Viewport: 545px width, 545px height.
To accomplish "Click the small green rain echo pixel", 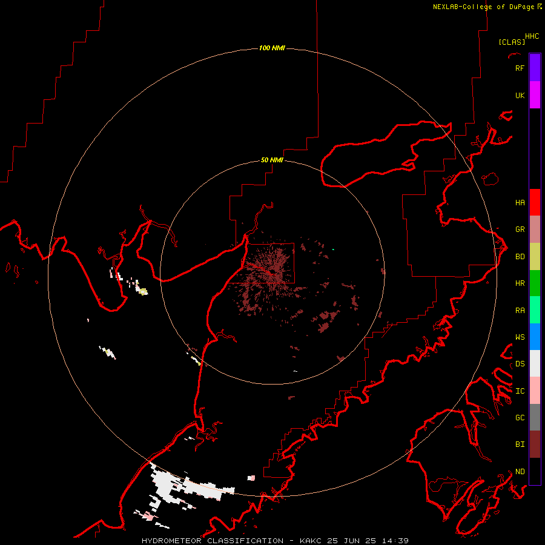I will pyautogui.click(x=333, y=249).
